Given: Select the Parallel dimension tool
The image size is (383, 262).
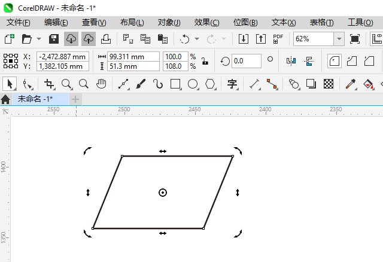Looking at the screenshot, I should coord(254,84).
